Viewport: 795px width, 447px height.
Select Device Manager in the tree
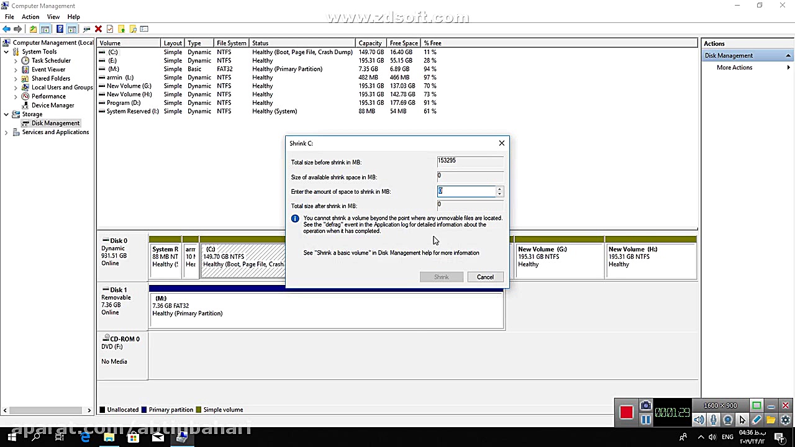pyautogui.click(x=53, y=106)
